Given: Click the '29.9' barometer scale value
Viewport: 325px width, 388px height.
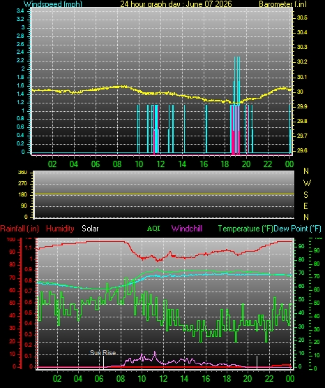Looking at the screenshot, I should [x=302, y=106].
